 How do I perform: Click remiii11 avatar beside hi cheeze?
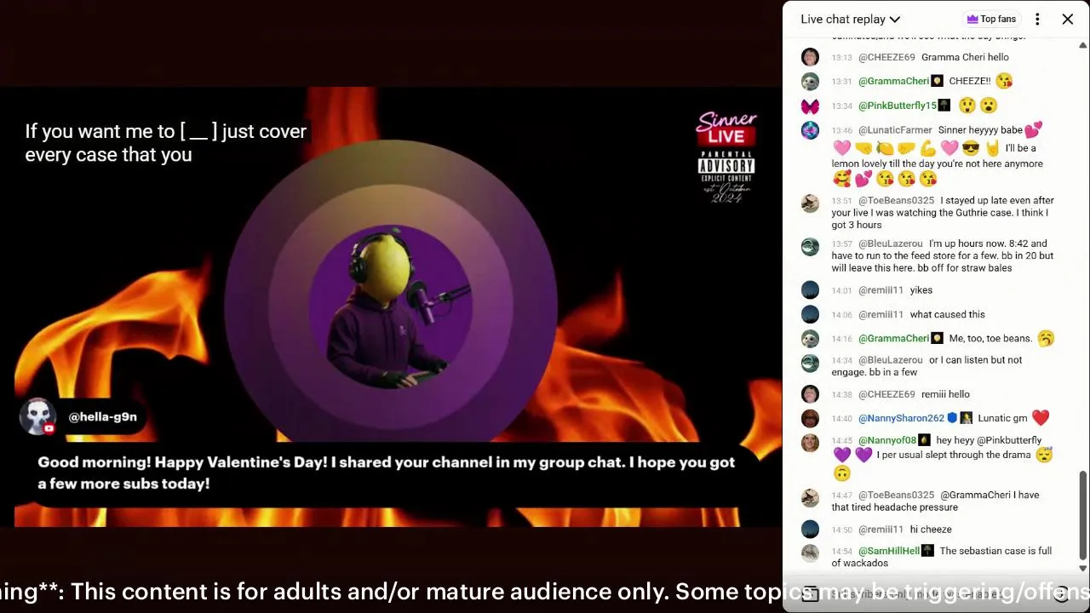pyautogui.click(x=810, y=530)
